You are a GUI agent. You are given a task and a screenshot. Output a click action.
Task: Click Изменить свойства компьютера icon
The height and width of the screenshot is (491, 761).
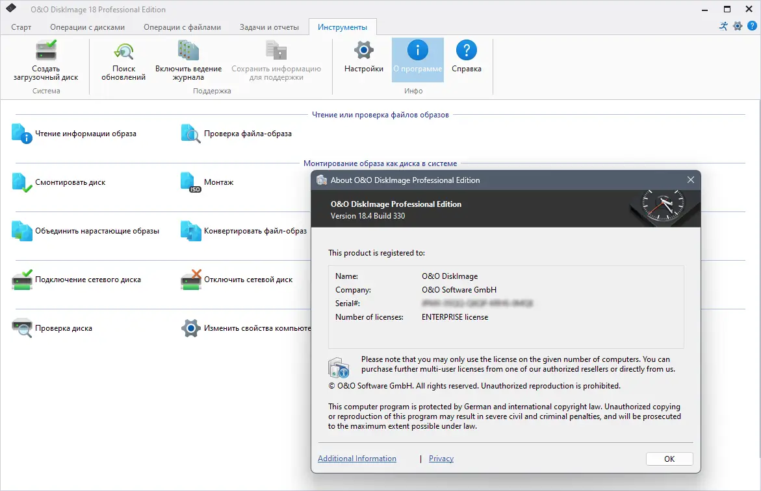pyautogui.click(x=190, y=328)
